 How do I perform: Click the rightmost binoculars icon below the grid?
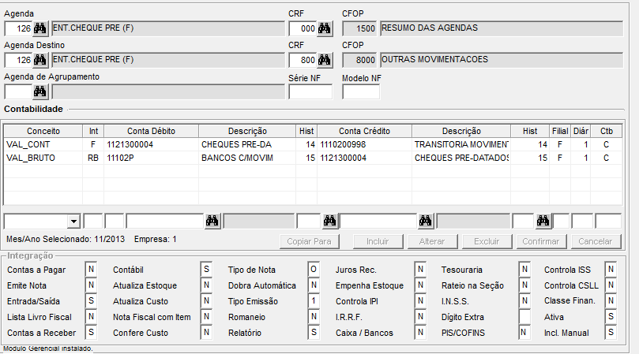[543, 222]
